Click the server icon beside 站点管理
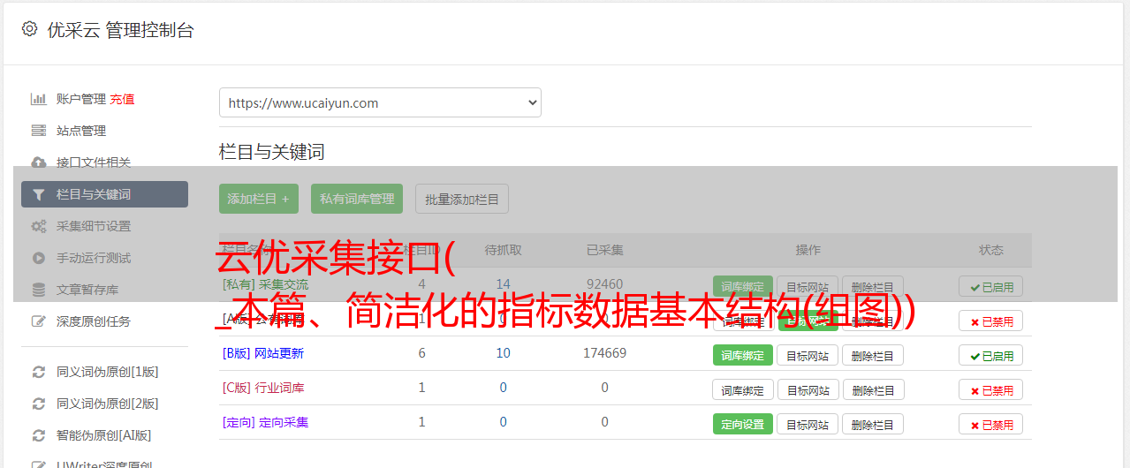The width and height of the screenshot is (1130, 468). pyautogui.click(x=38, y=131)
